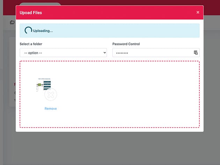Click the password manager icon in Password Control
Viewport: 220px width, 165px height.
[196, 53]
